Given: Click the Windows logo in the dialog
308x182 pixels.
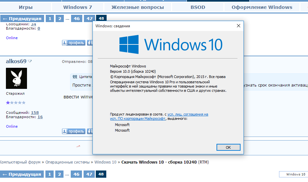Looking at the screenshot, I should (129, 44).
